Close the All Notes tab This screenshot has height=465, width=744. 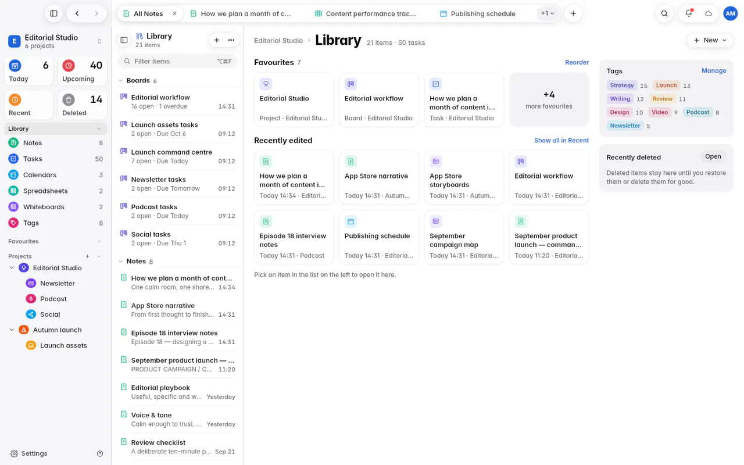[174, 13]
